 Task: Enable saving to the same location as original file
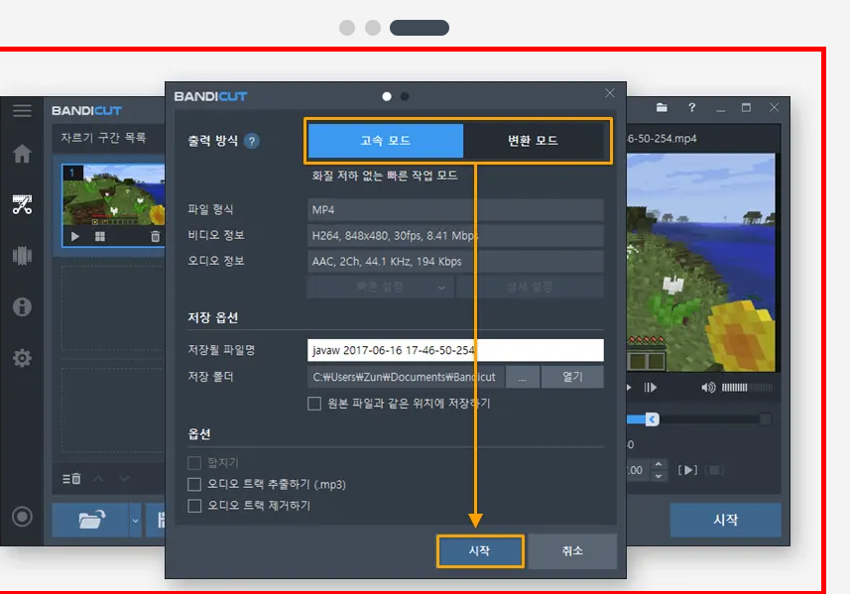tap(314, 402)
